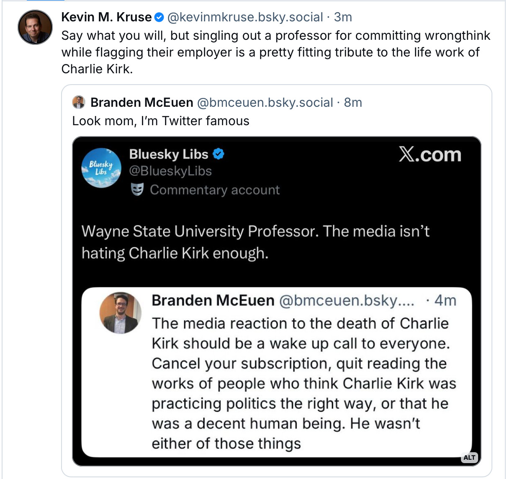Click the X.com logo in the screenshot
Viewport: 507px width, 479px height.
pos(430,155)
